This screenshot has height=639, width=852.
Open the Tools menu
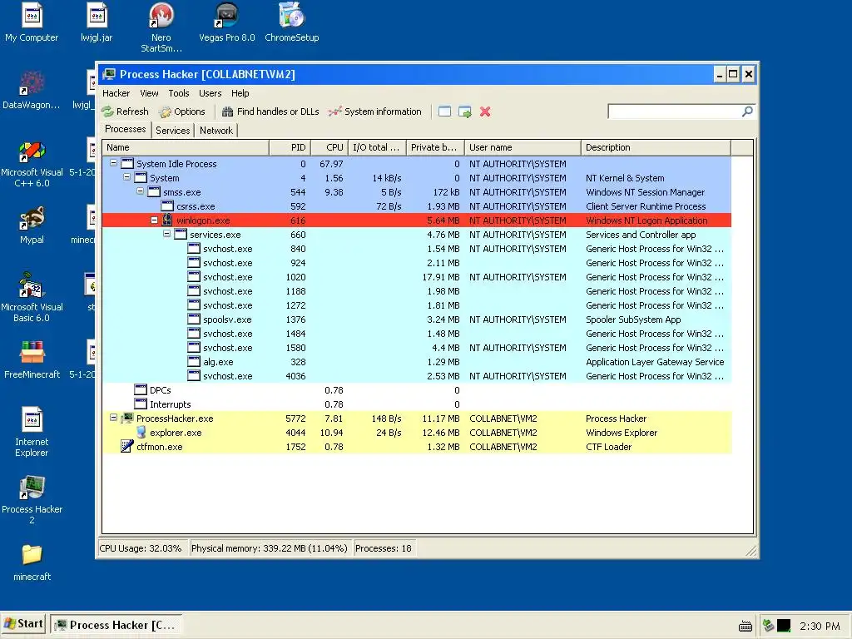(179, 93)
